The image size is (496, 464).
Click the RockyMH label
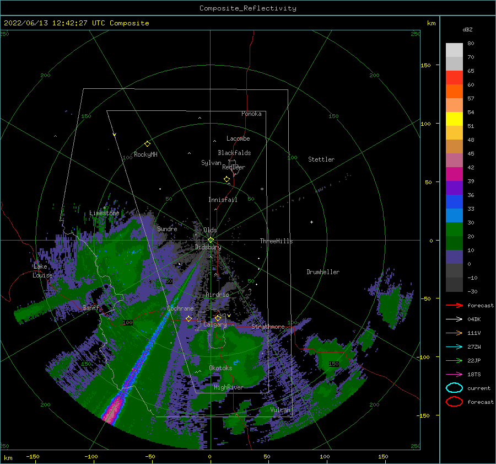point(145,154)
